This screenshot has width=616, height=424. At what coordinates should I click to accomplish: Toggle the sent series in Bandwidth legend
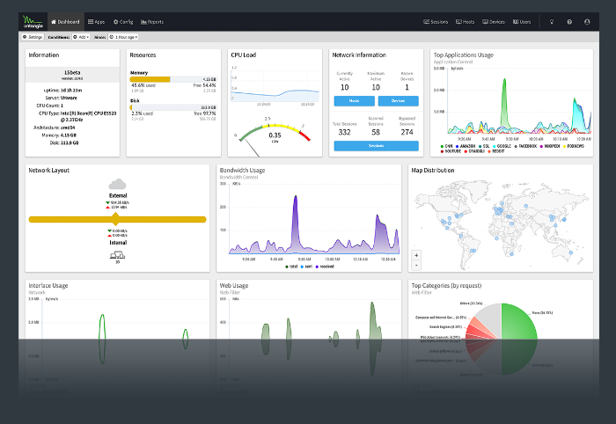coord(306,267)
